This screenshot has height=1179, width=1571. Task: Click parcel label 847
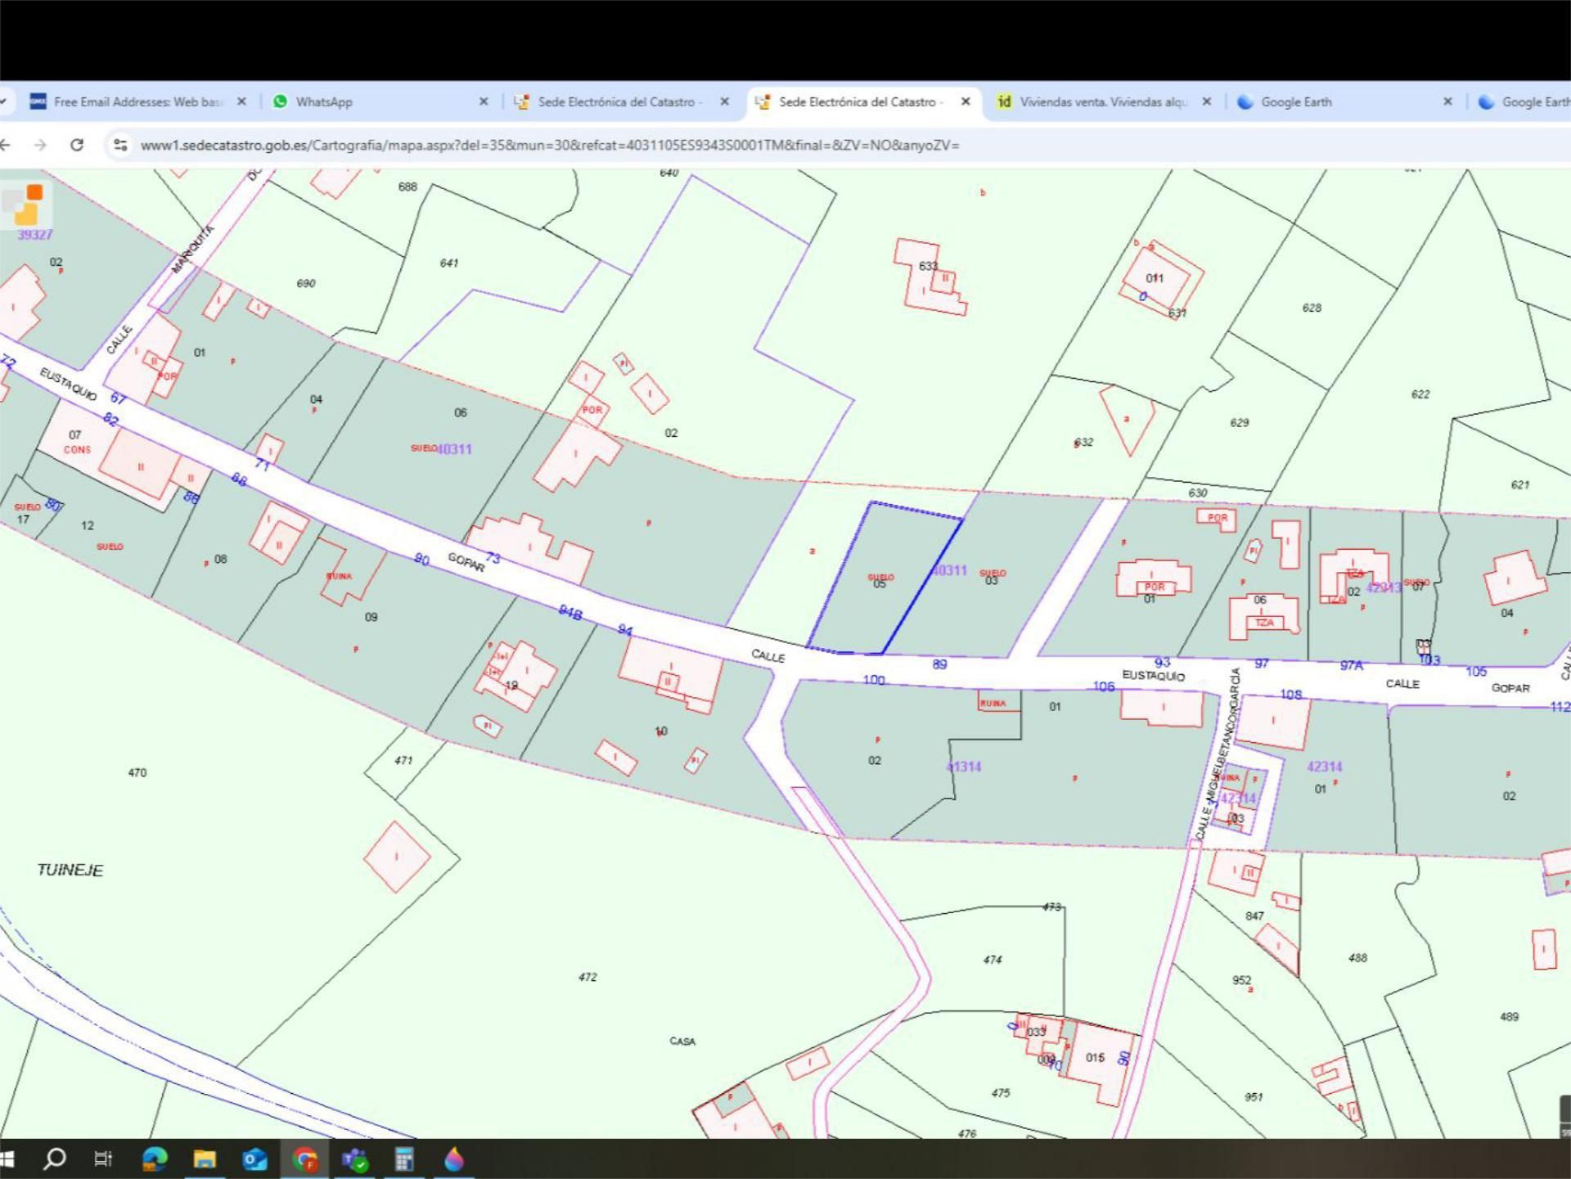pos(1254,916)
